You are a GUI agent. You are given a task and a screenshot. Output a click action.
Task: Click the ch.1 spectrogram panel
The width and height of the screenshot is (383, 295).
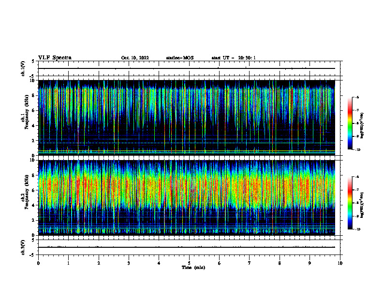pyautogui.click(x=187, y=118)
